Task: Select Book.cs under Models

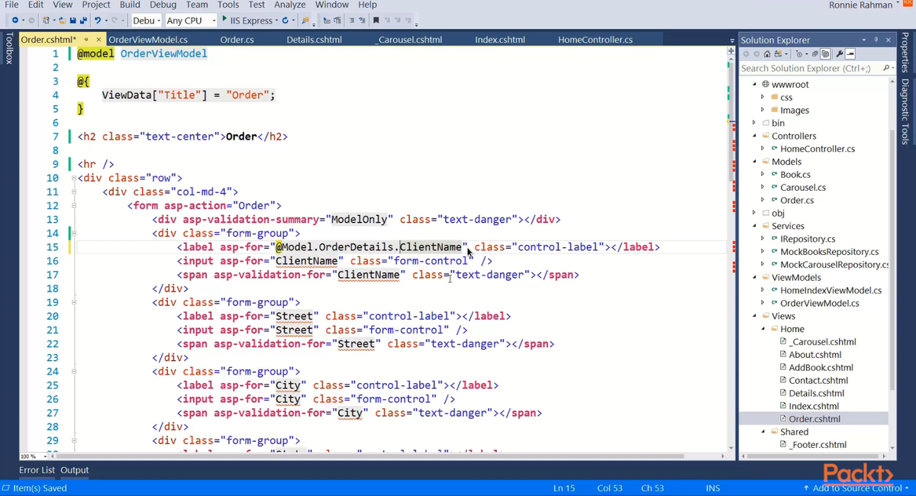Action: click(795, 174)
